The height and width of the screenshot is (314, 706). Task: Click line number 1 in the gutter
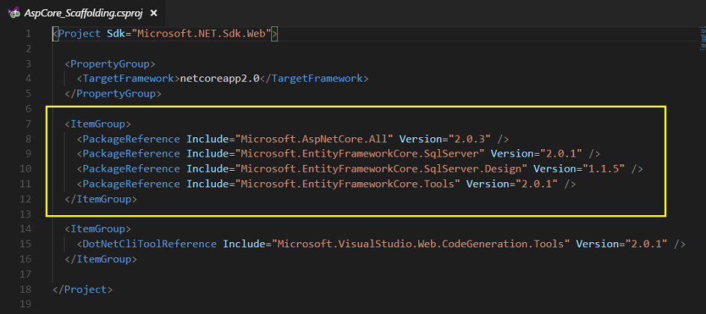pyautogui.click(x=28, y=34)
